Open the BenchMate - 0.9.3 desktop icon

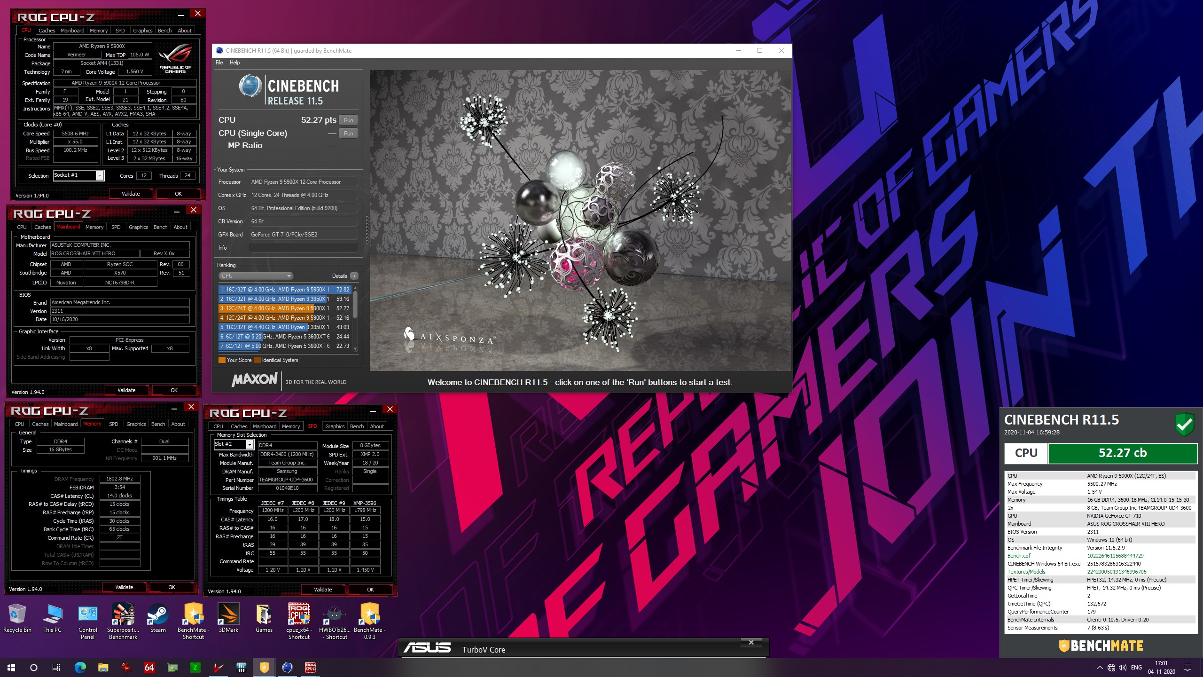[370, 622]
